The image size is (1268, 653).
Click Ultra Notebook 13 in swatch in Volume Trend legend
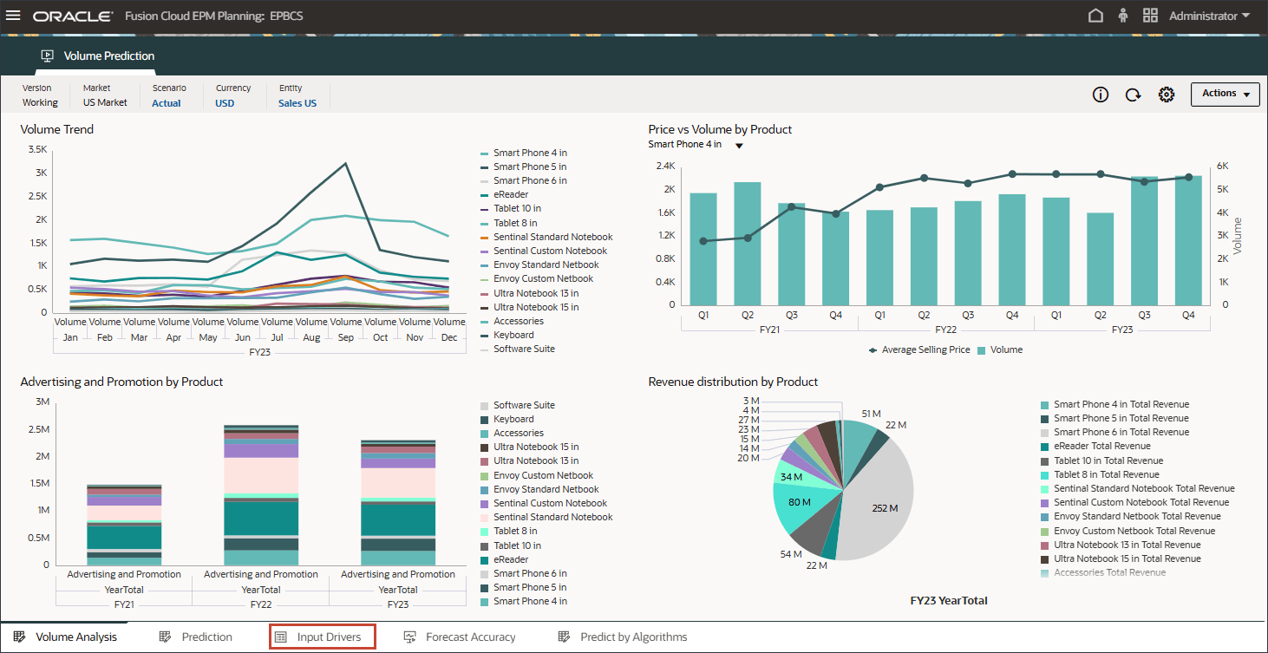click(x=485, y=293)
